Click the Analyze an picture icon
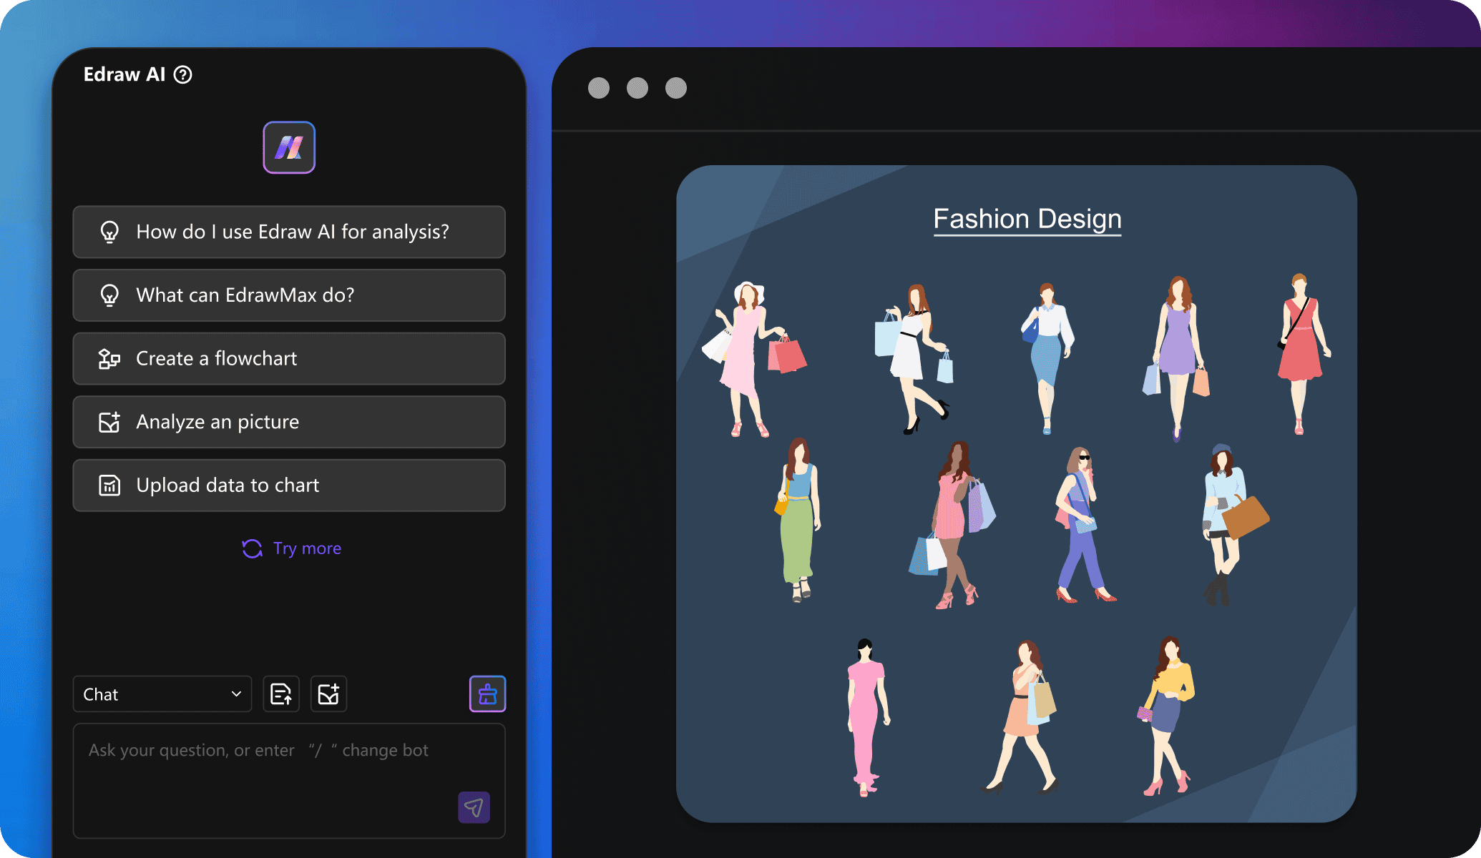 (x=109, y=421)
